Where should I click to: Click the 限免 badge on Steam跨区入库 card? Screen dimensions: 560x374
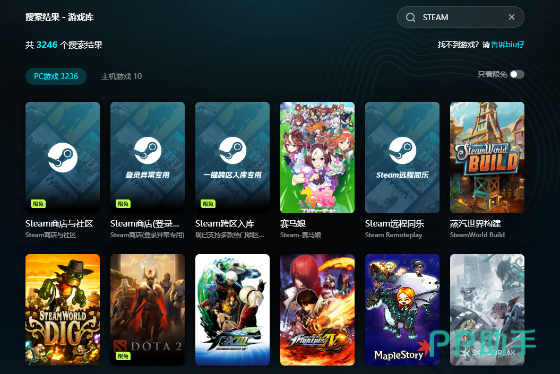click(x=207, y=203)
